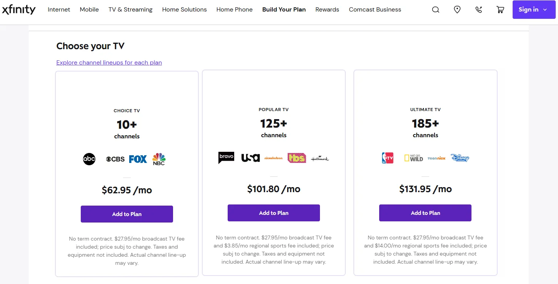This screenshot has width=558, height=284.
Task: Select the NBC peacock logo
Action: (159, 159)
